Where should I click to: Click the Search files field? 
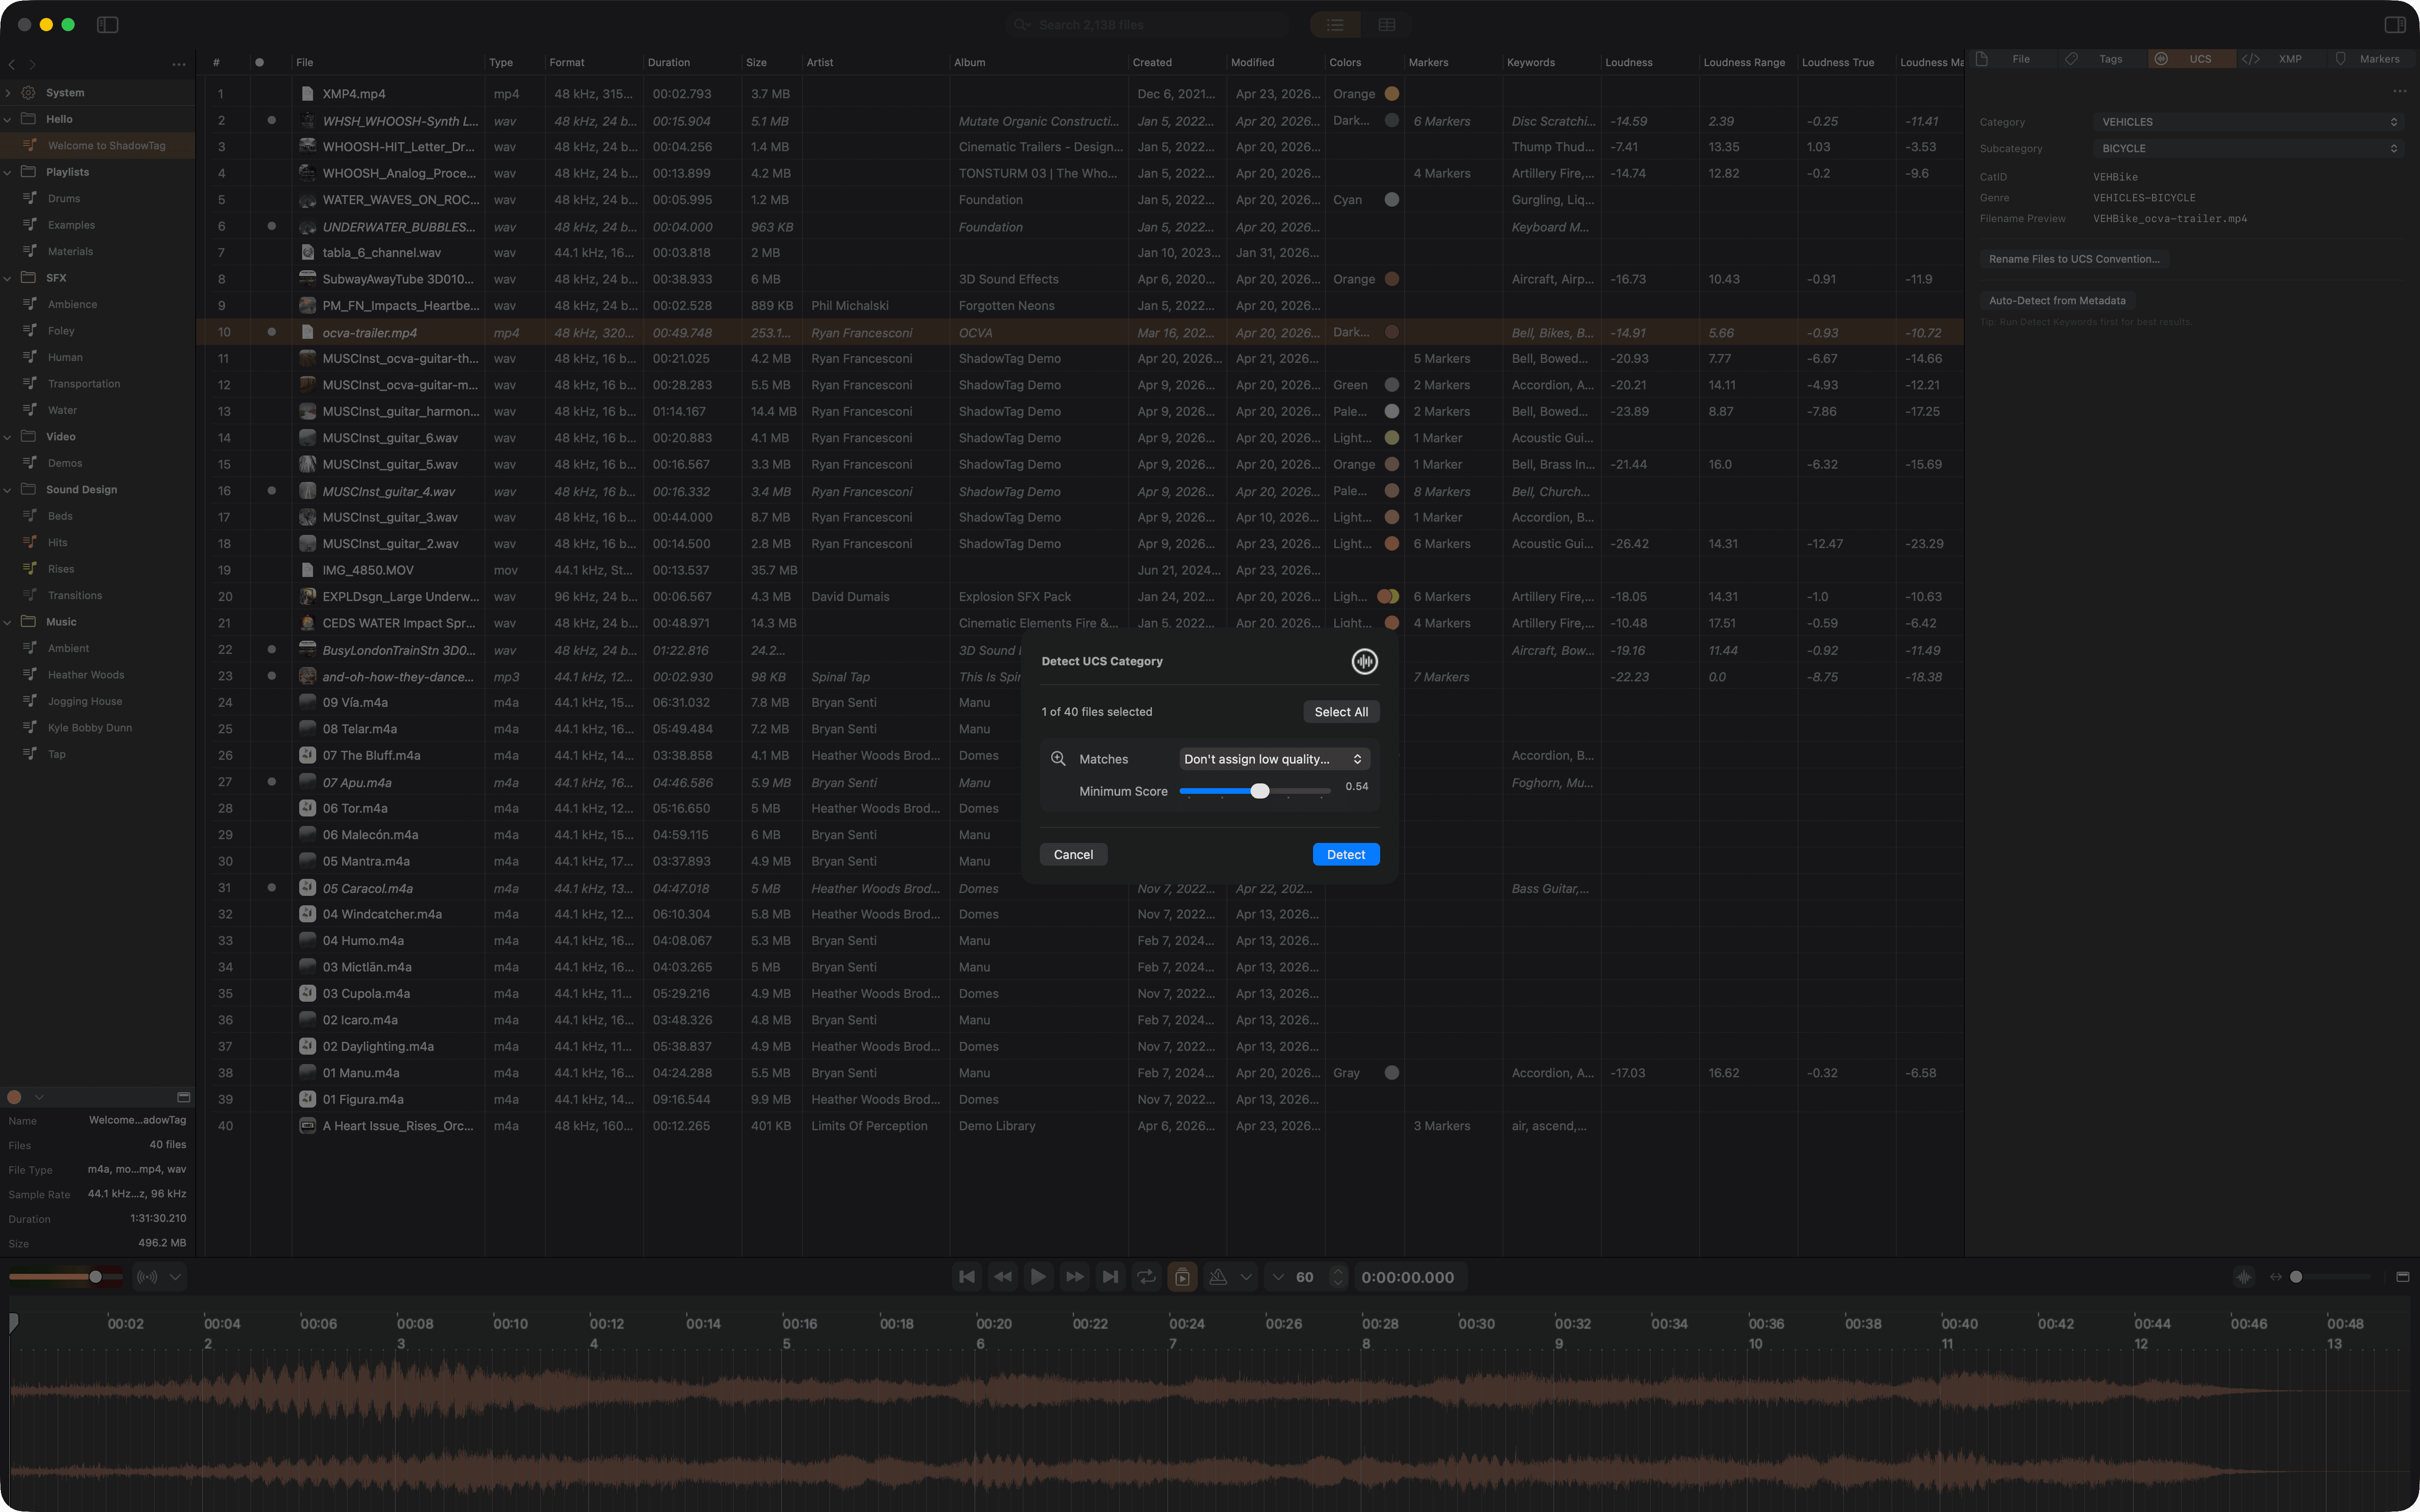pos(1150,25)
